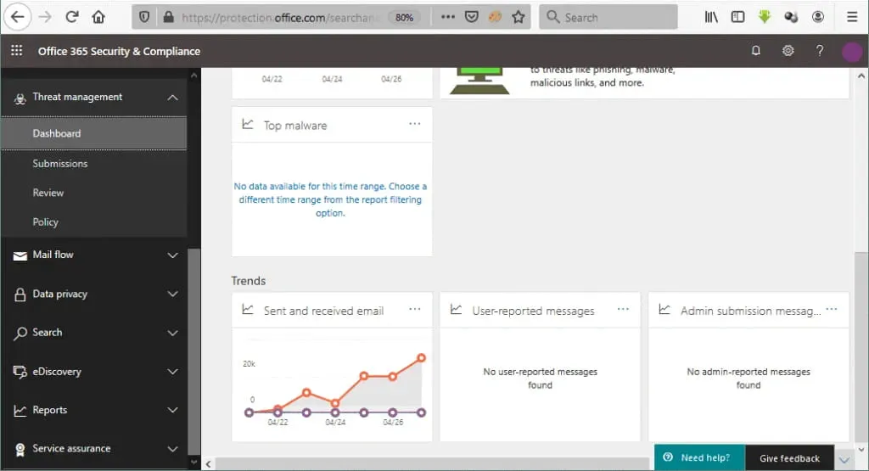Open the User-reported messages report title
This screenshot has height=471, width=869.
[x=533, y=311]
